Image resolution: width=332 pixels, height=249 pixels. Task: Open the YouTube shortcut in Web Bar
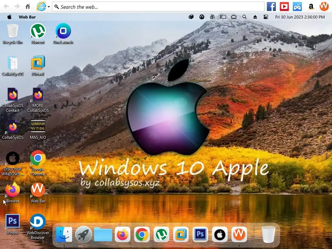pos(284,6)
